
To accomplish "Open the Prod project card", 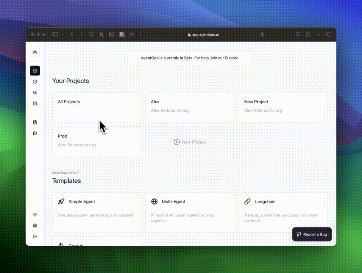I will point(97,142).
